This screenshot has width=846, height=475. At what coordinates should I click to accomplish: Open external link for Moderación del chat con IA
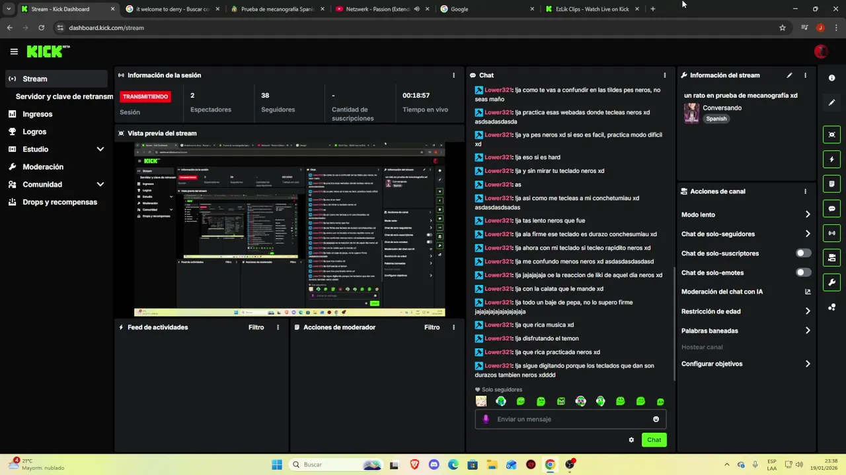(808, 292)
